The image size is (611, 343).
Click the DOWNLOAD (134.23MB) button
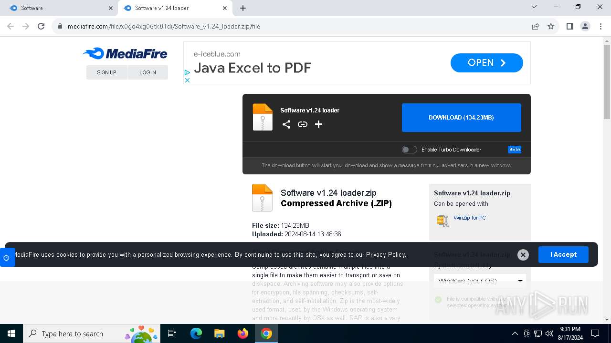pyautogui.click(x=461, y=118)
